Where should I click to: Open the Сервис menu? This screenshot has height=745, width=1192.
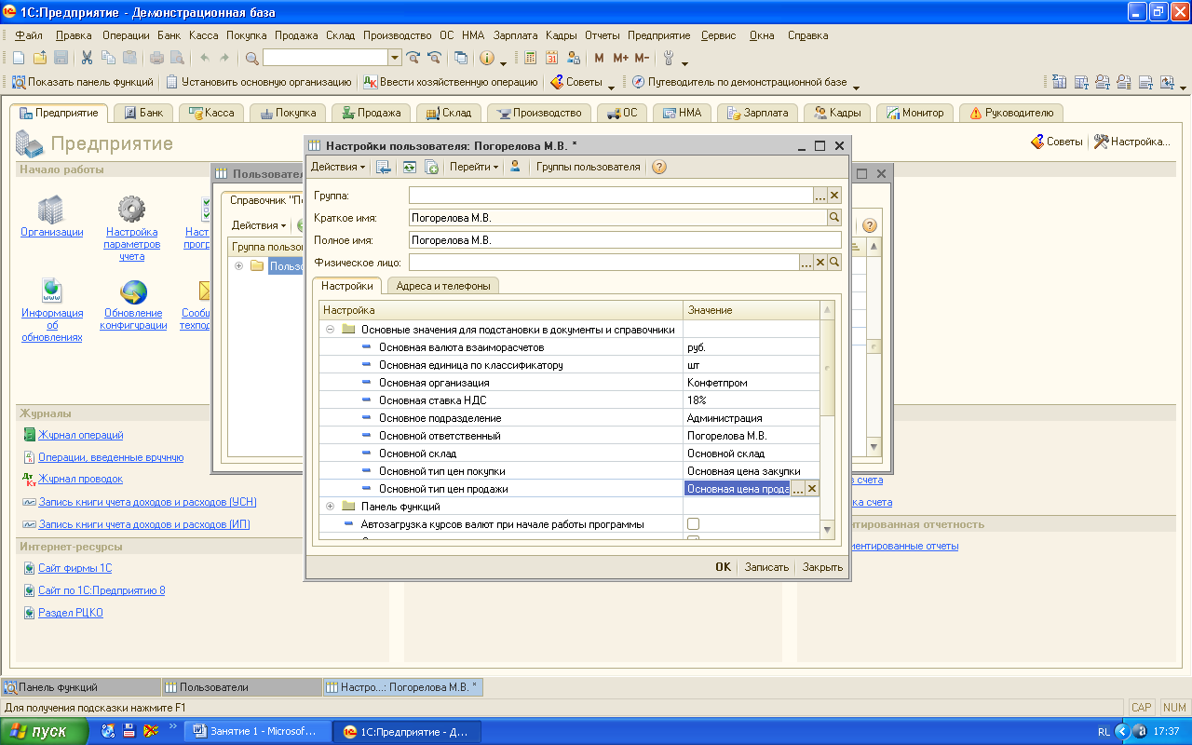[718, 35]
